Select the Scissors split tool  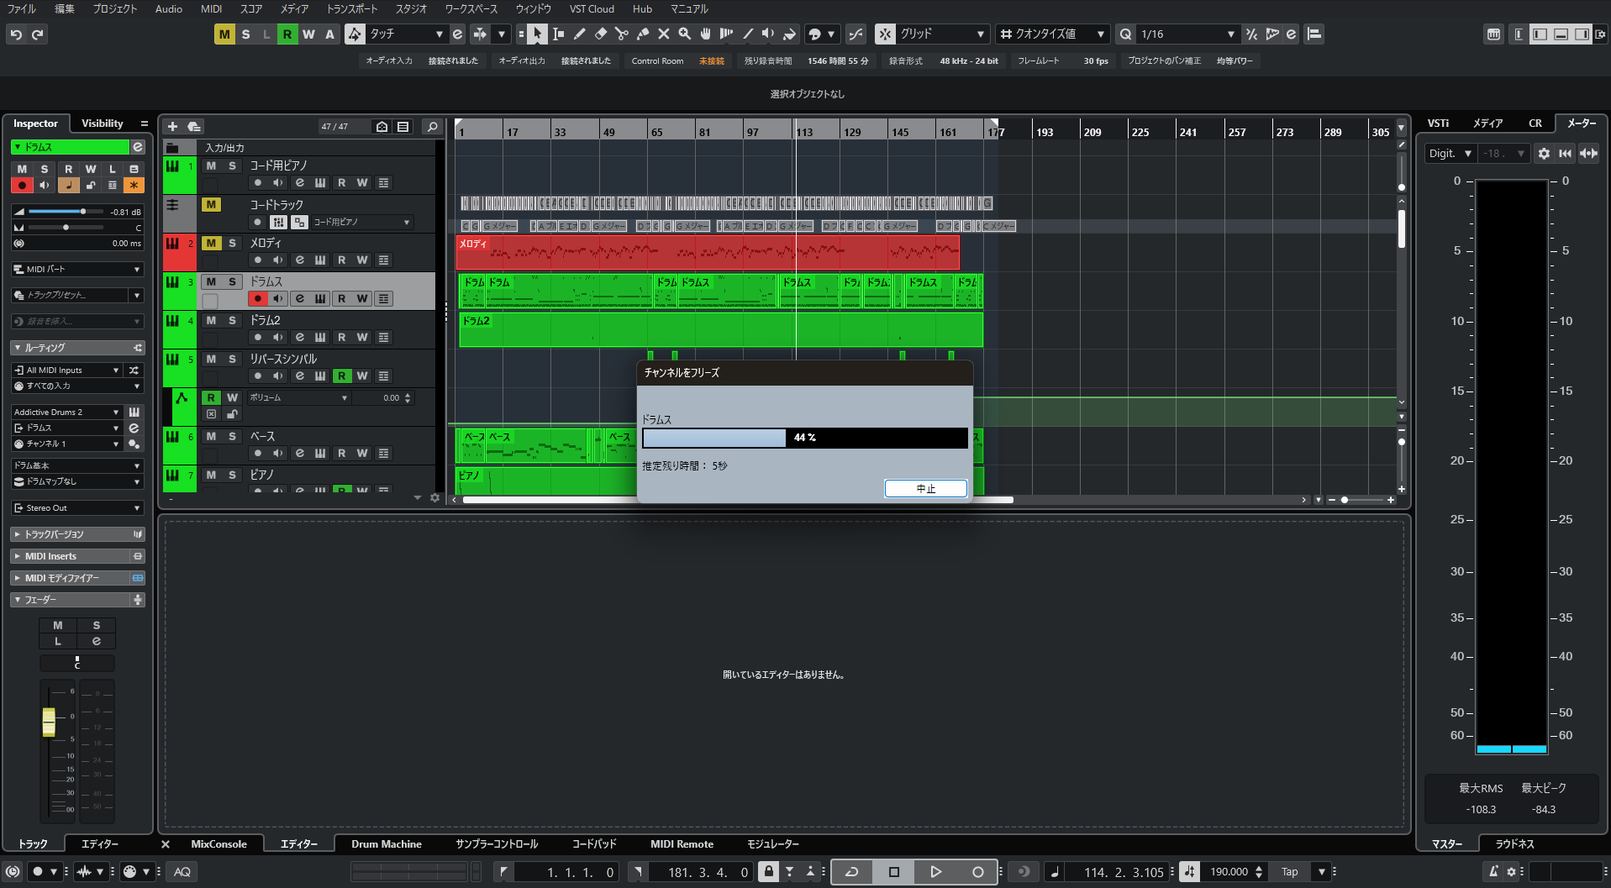point(621,34)
